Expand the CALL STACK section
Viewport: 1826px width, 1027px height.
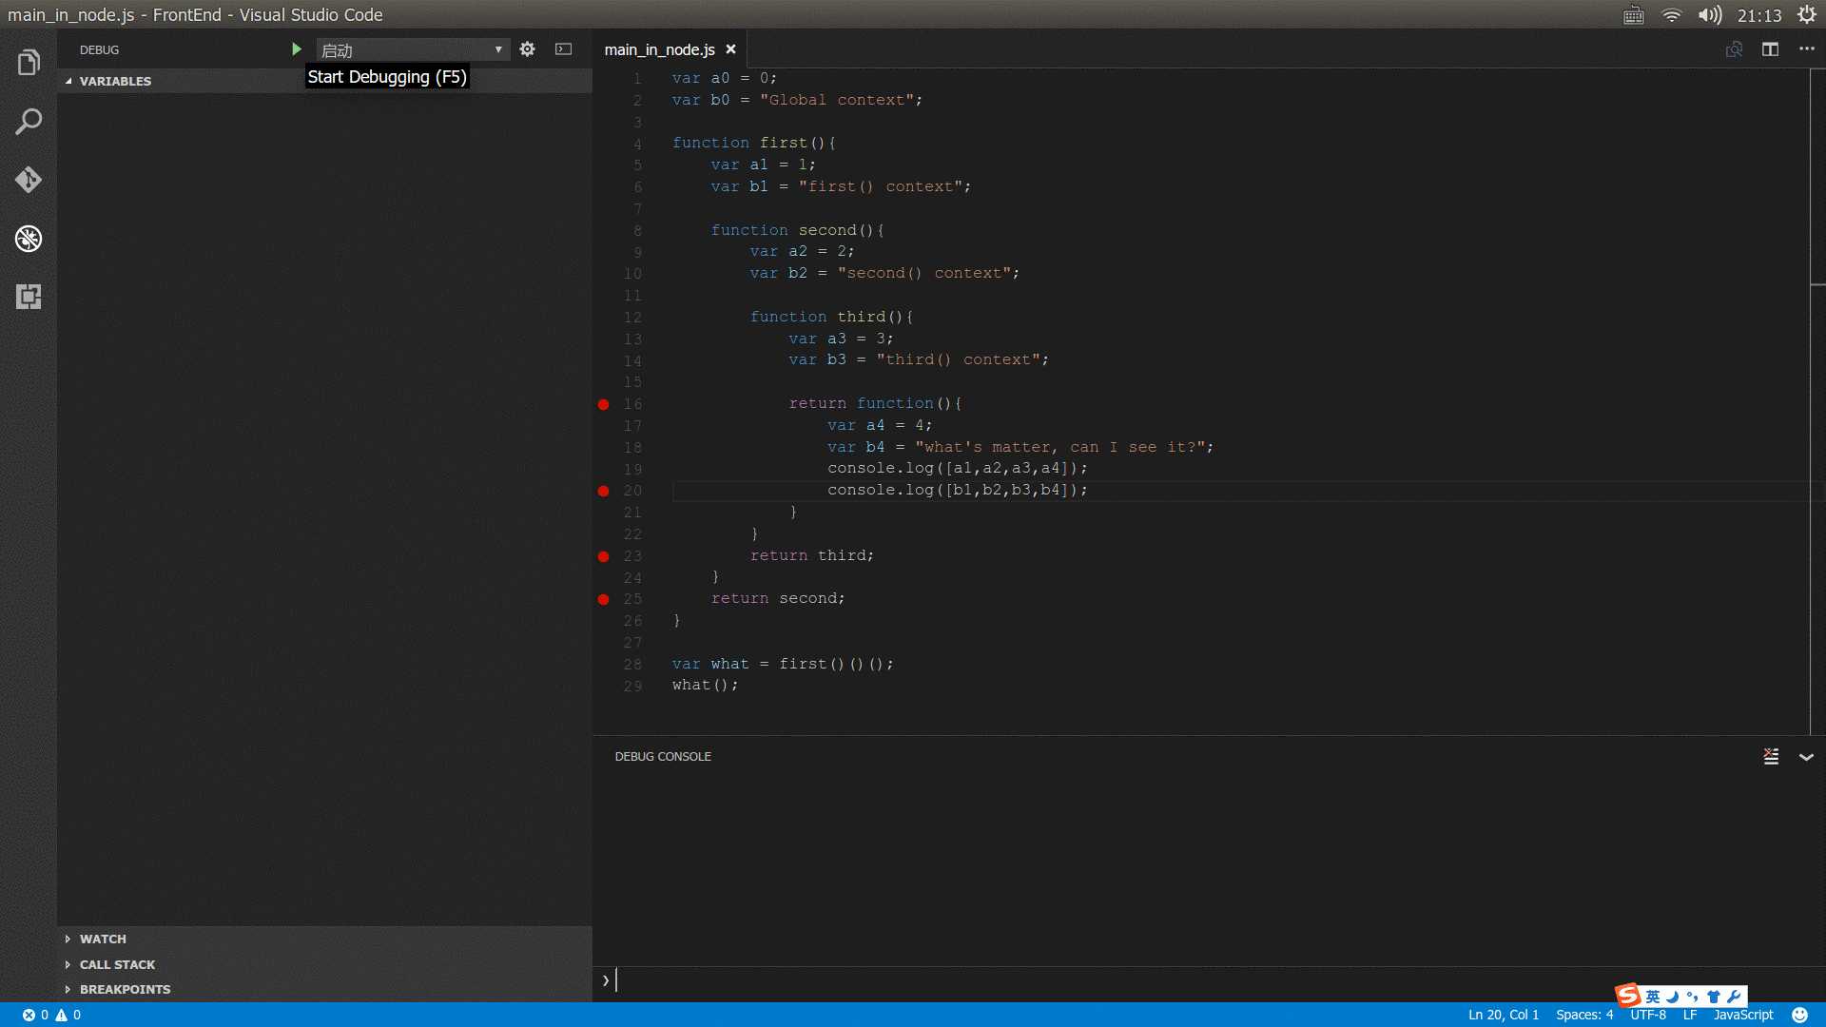click(324, 964)
